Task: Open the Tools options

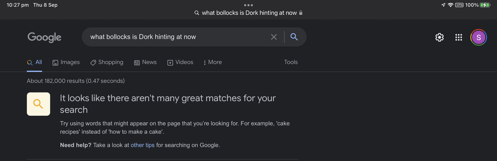Action: (x=291, y=62)
